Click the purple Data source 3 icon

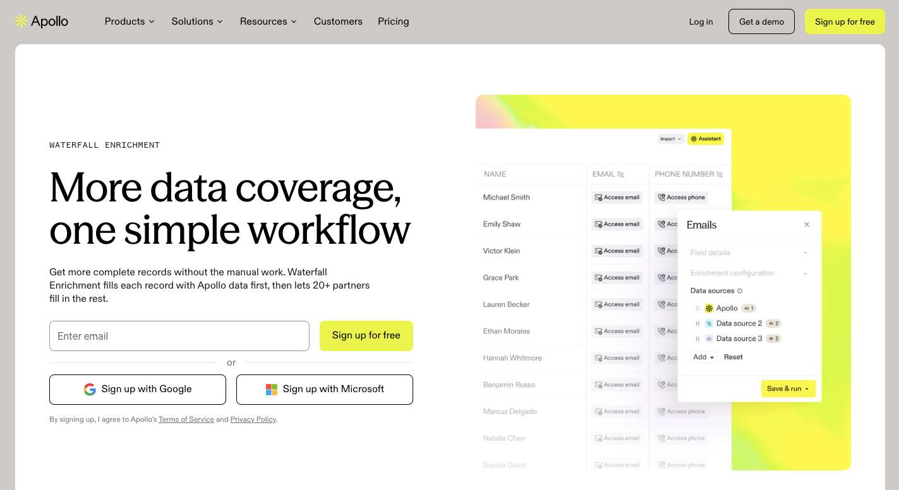tap(709, 338)
